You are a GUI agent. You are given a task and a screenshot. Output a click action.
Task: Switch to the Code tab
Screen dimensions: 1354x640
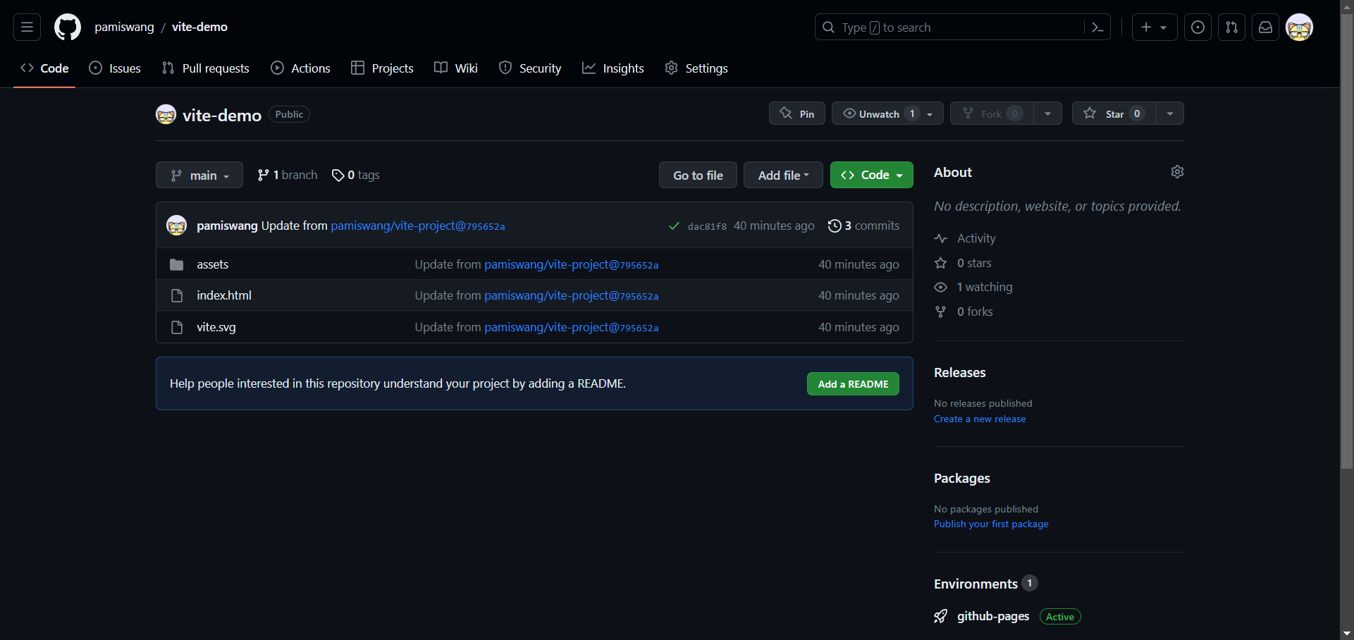point(44,68)
